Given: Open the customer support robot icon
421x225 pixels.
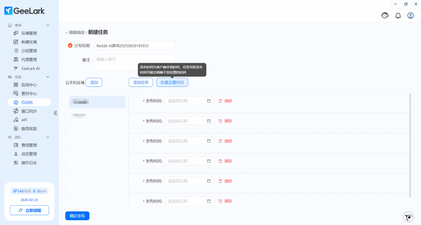Looking at the screenshot, I should (385, 16).
